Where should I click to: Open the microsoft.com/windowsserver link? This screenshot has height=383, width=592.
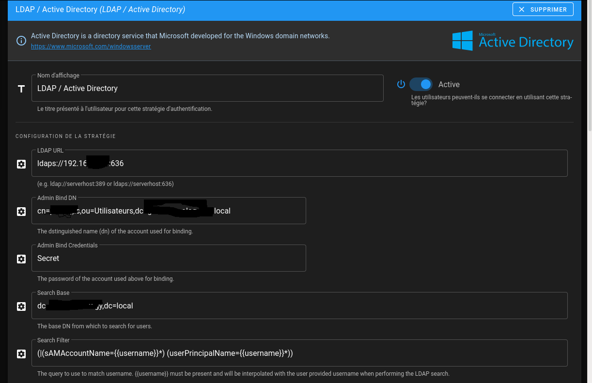coord(91,46)
